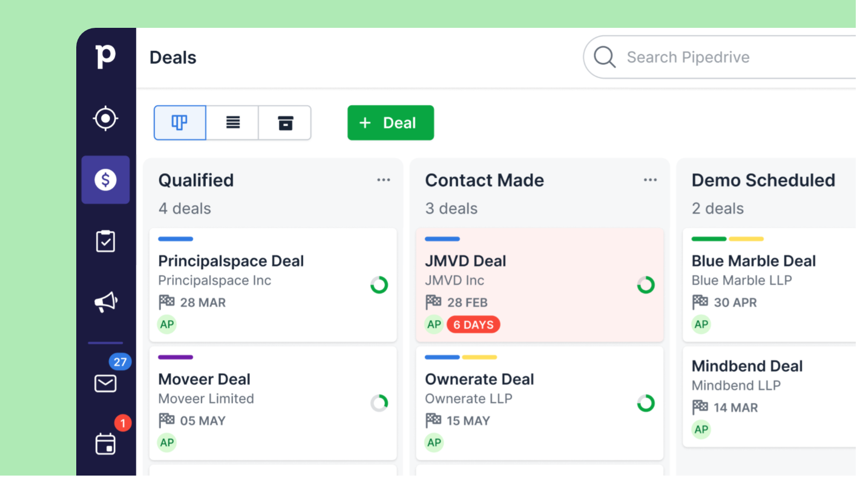Image resolution: width=857 pixels, height=478 pixels.
Task: Click the organization name Ownerate LLP
Action: [x=469, y=399]
